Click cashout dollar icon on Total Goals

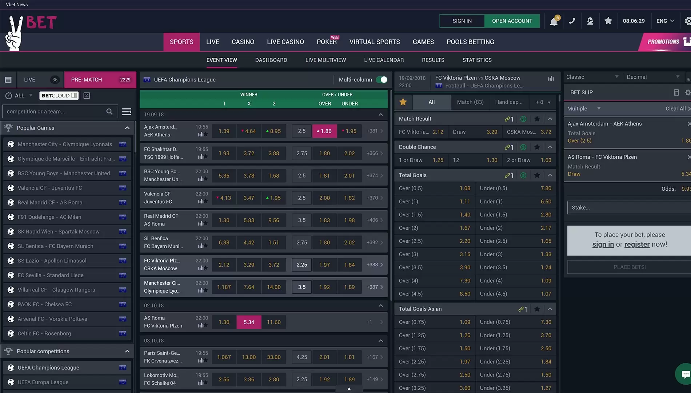523,175
